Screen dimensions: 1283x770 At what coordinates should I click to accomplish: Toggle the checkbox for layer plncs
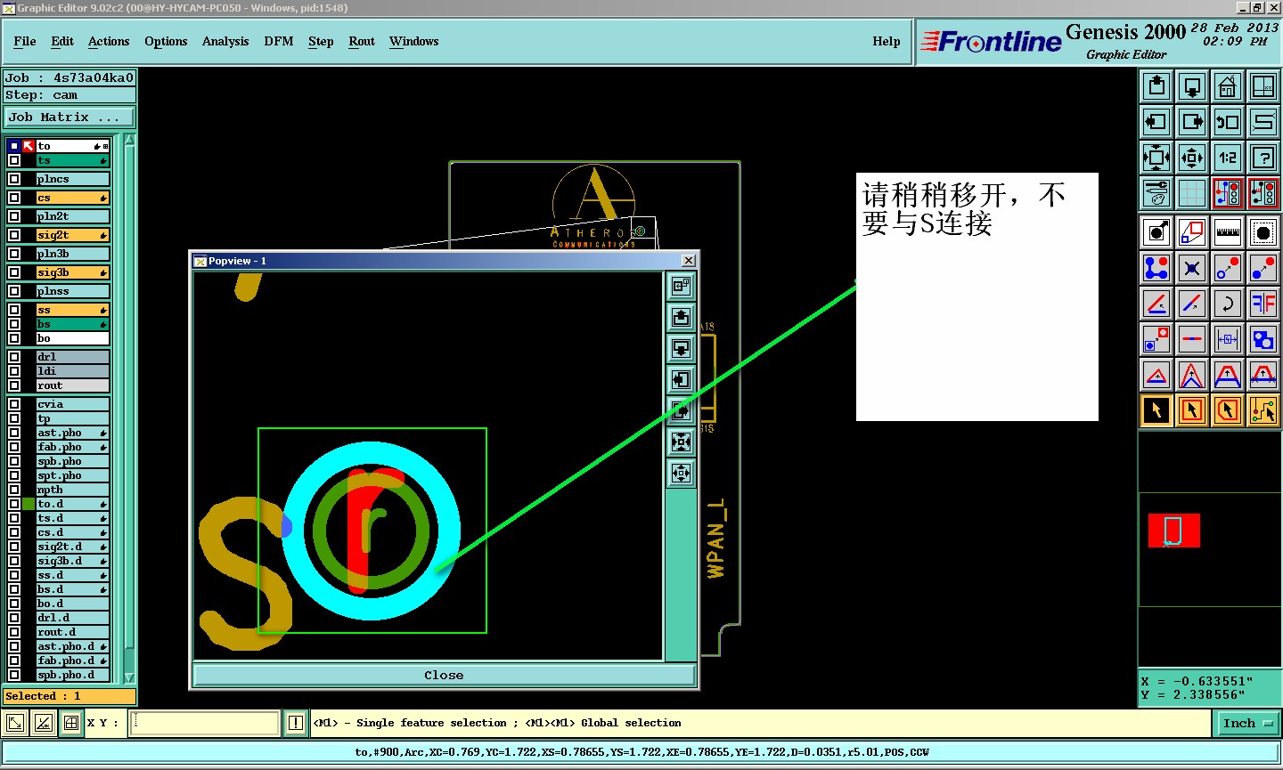(14, 179)
